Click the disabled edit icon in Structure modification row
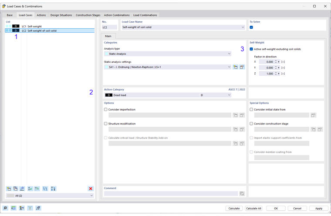331x216 pixels. point(242,129)
